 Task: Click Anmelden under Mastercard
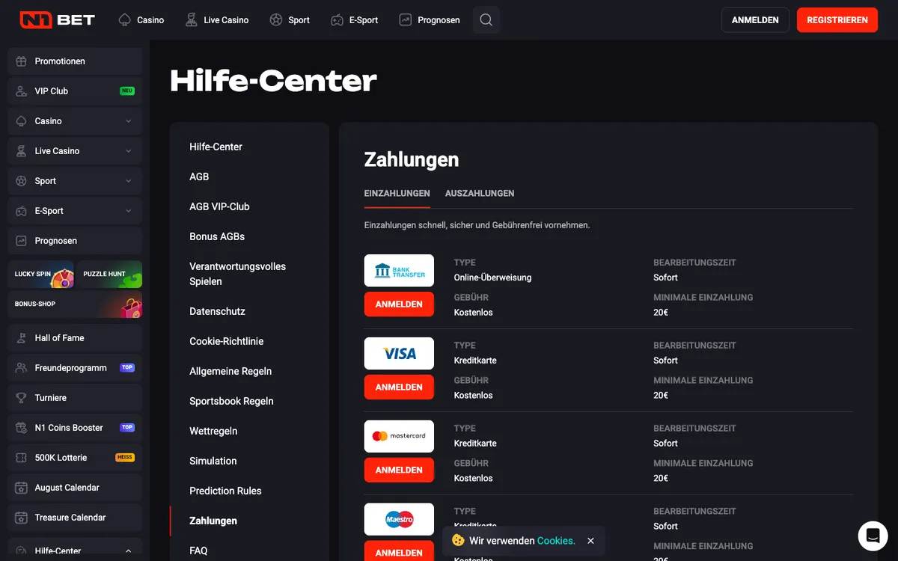pyautogui.click(x=399, y=470)
